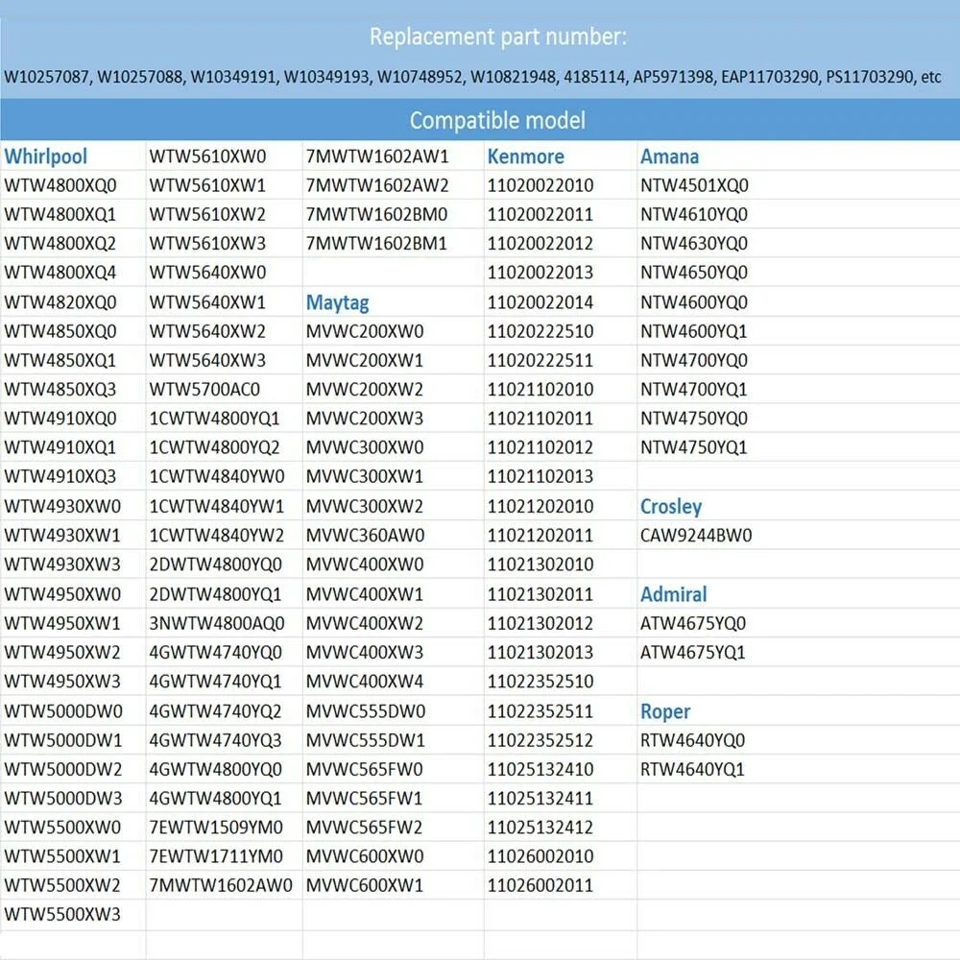
Task: Select the 7MWTW1602BM1 model cell
Action: coord(377,244)
